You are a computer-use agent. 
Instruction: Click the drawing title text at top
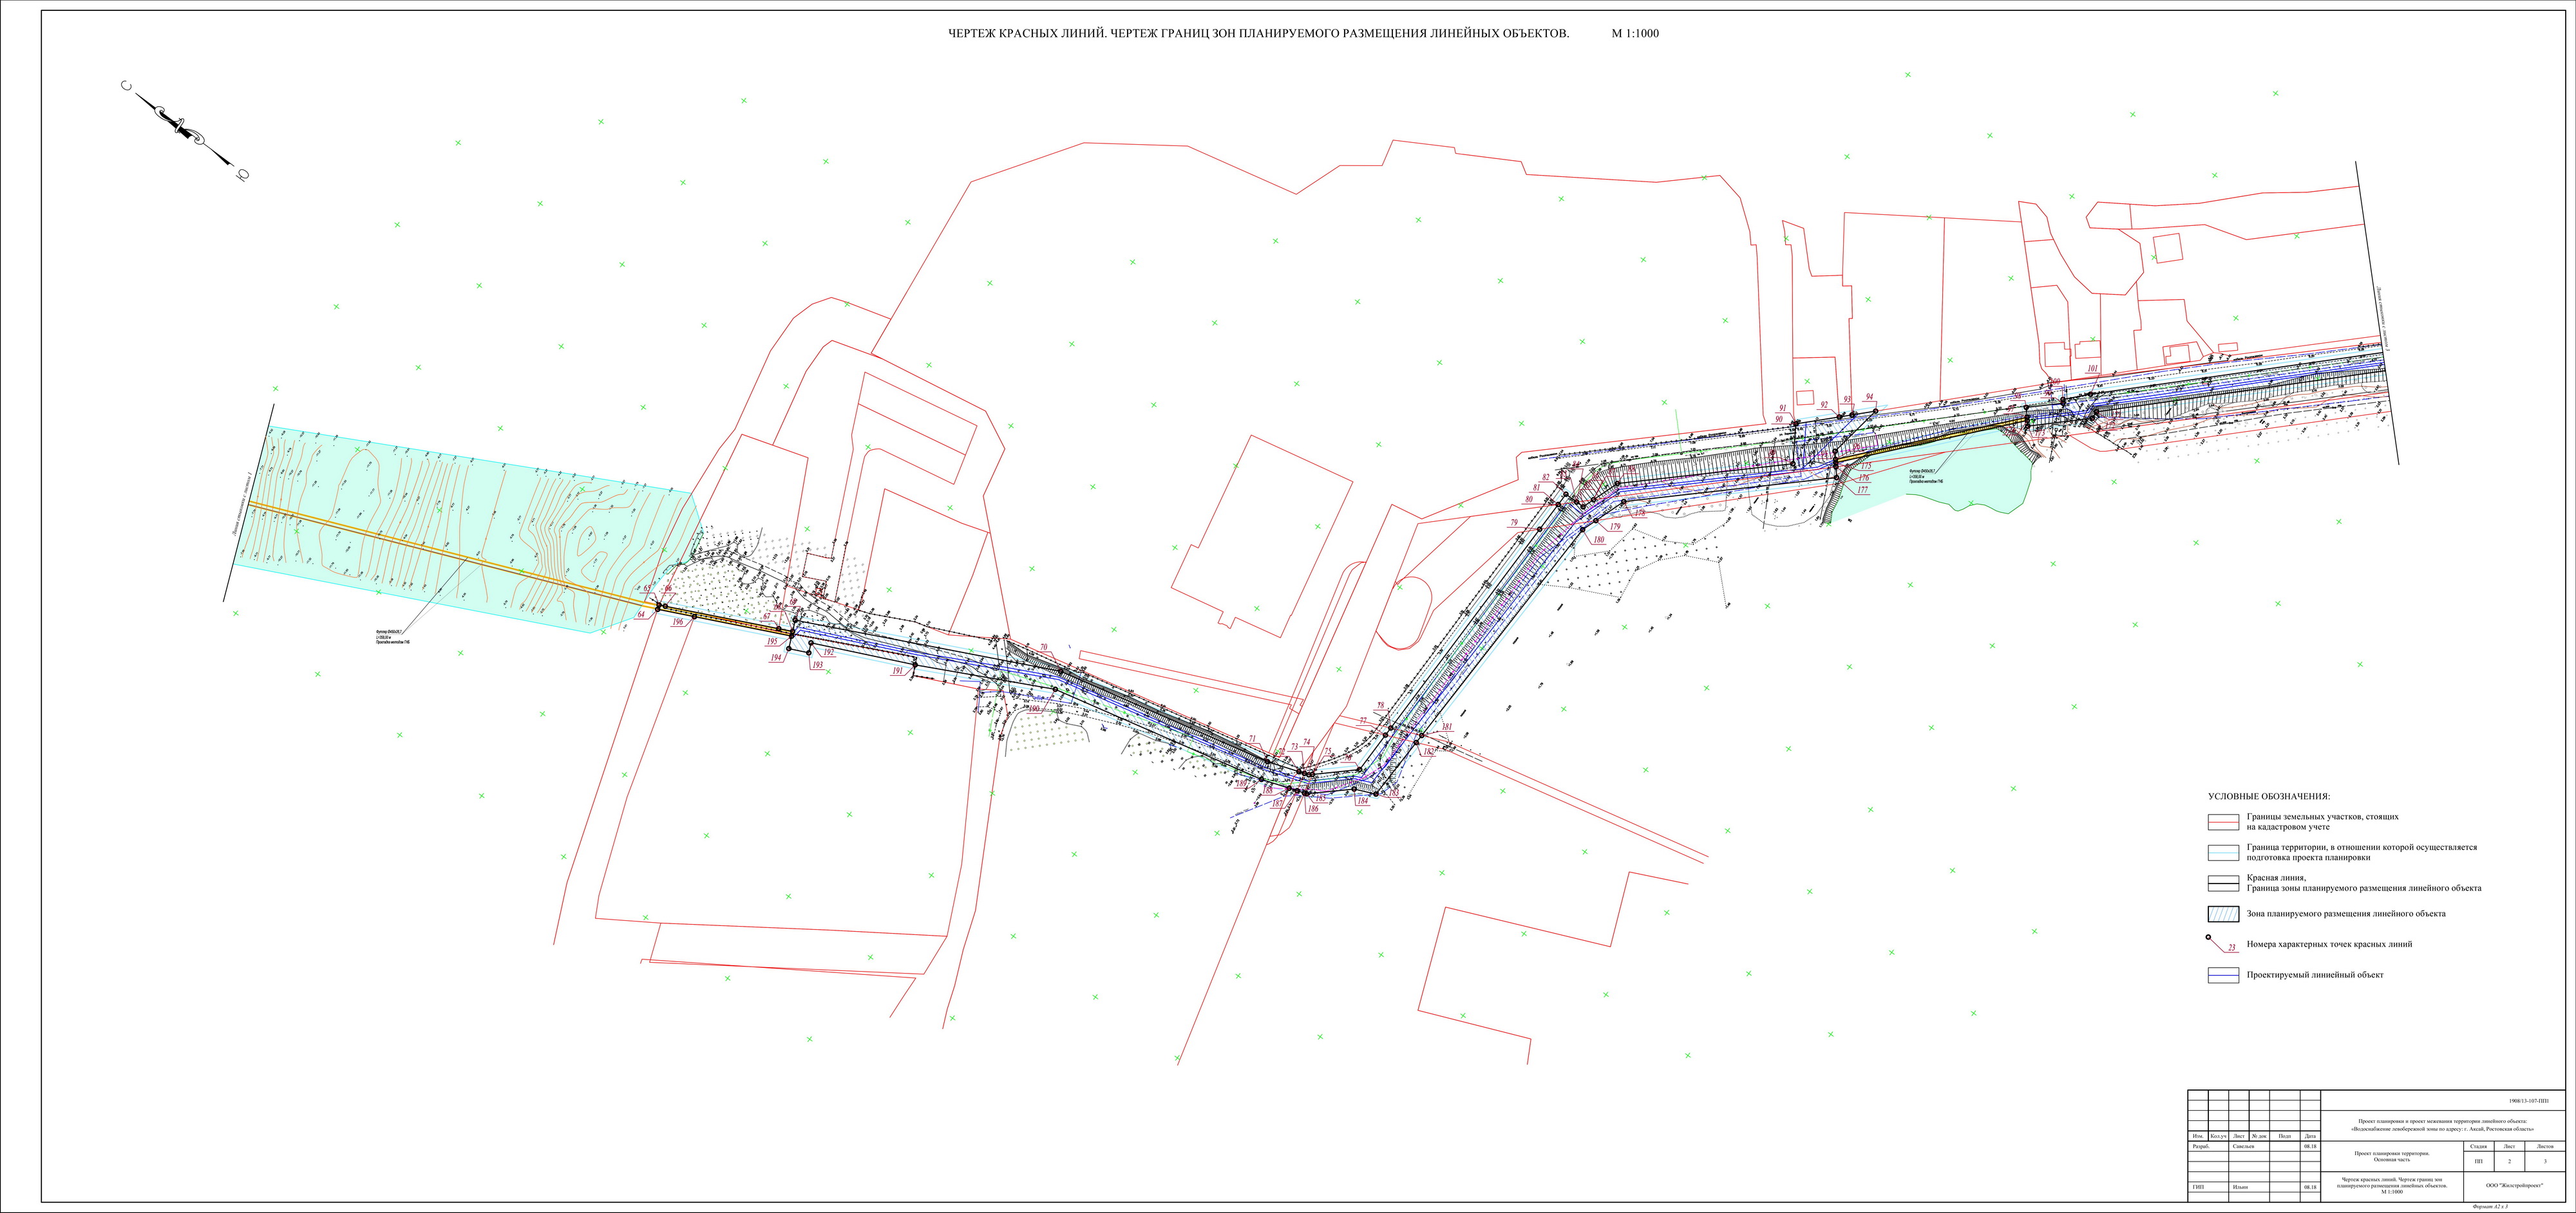point(1258,33)
